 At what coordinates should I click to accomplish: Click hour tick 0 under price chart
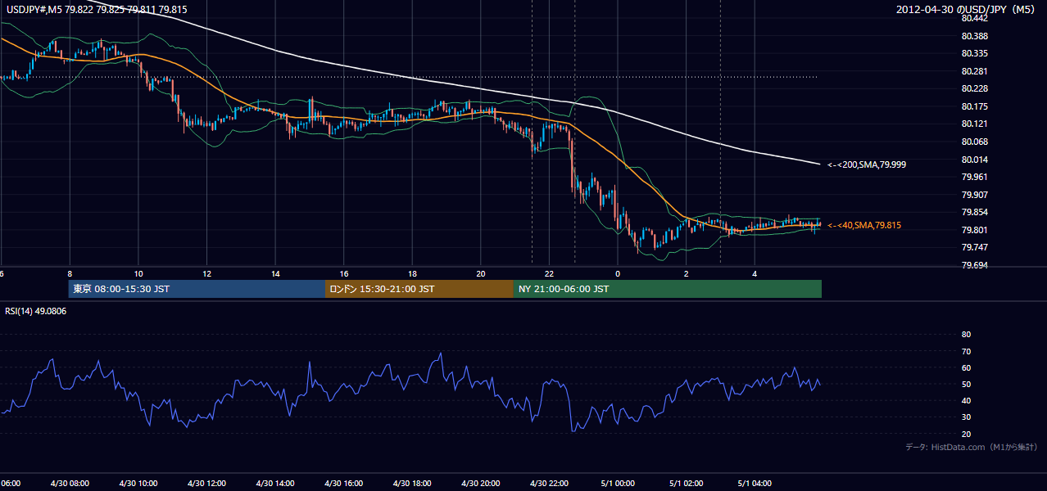[618, 274]
